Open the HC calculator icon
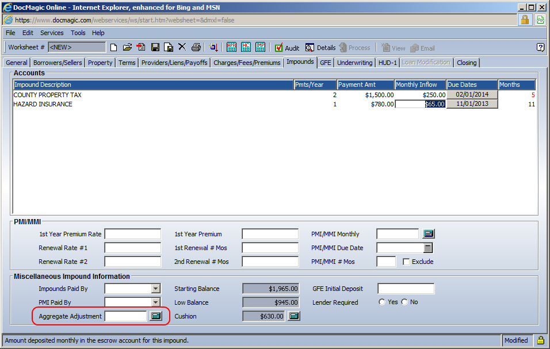The image size is (550, 349). 246,47
